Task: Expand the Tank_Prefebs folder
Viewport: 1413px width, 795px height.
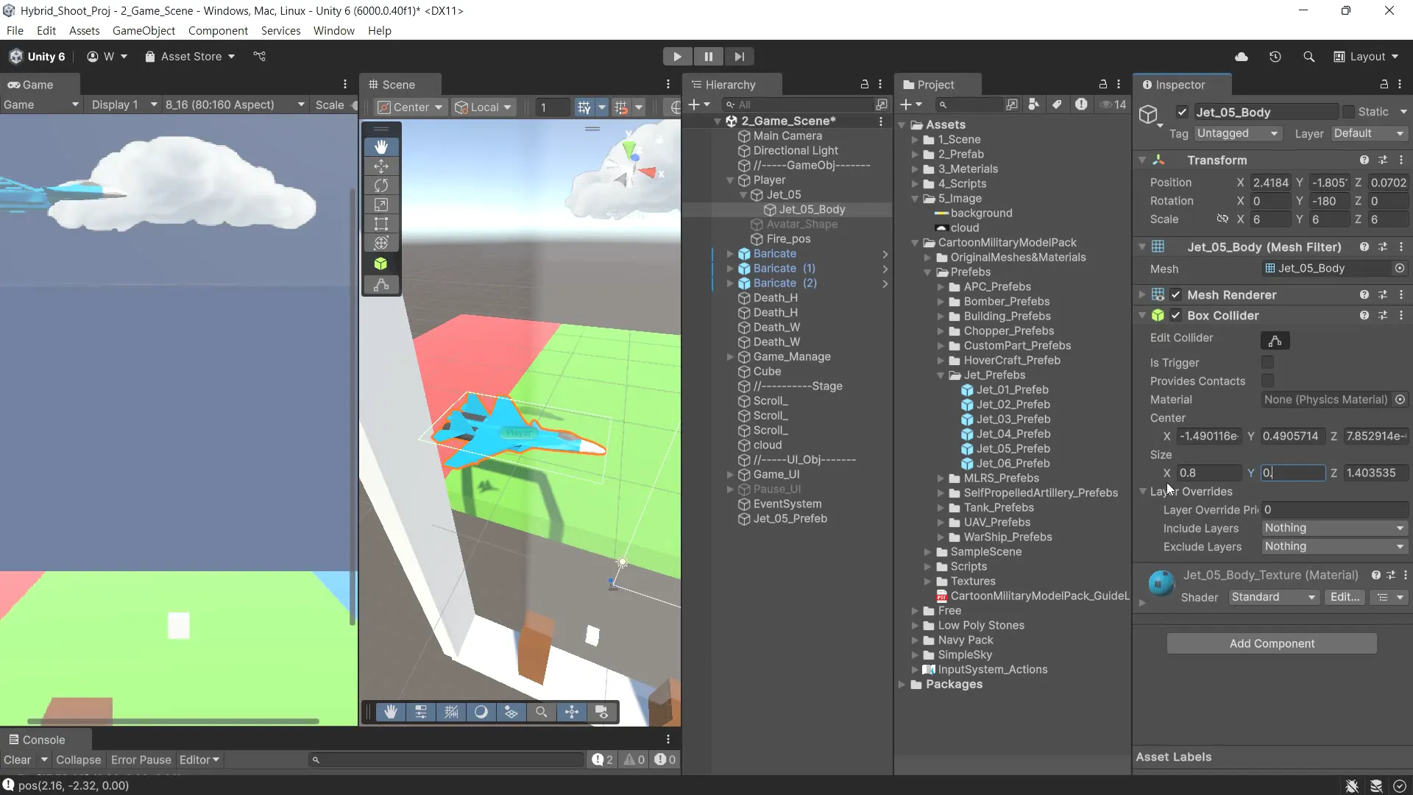Action: (x=941, y=508)
